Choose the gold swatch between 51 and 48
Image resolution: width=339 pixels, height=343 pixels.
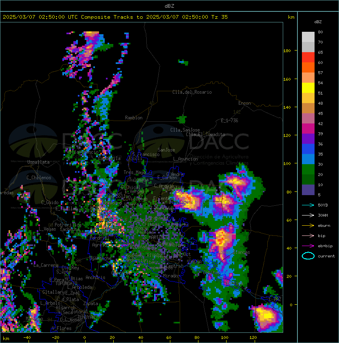[x=308, y=98]
